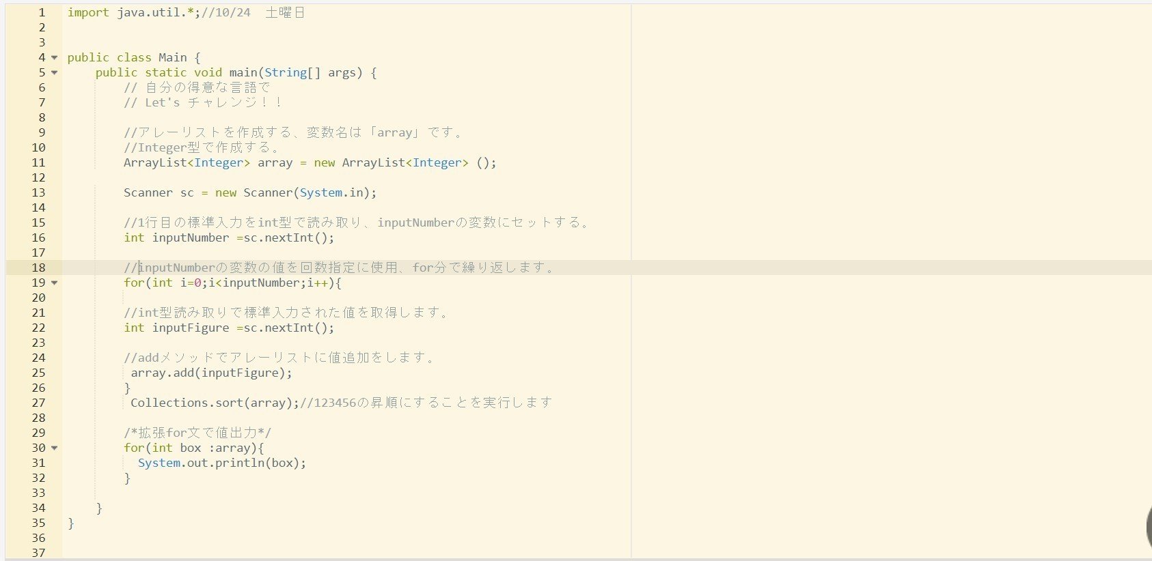1152x561 pixels.
Task: Click the comment '/*拡張for文で値出力*/'
Action: (x=197, y=433)
